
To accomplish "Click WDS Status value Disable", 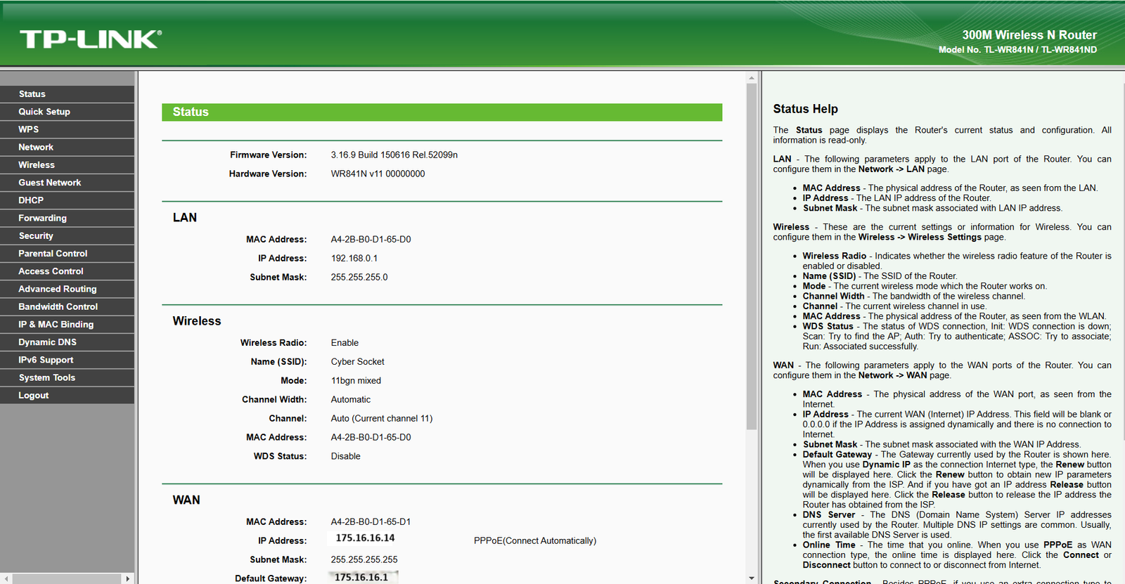I will [x=346, y=457].
